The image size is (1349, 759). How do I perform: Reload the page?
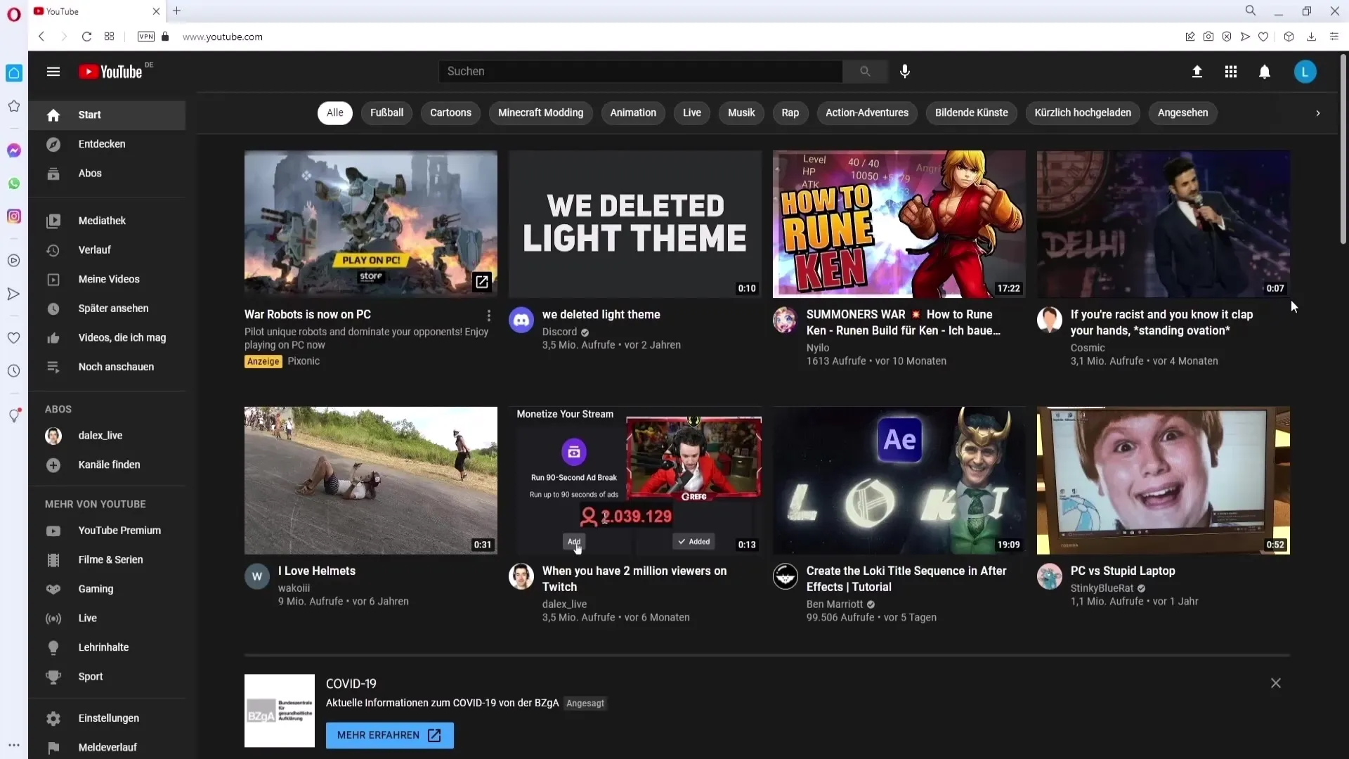coord(86,37)
